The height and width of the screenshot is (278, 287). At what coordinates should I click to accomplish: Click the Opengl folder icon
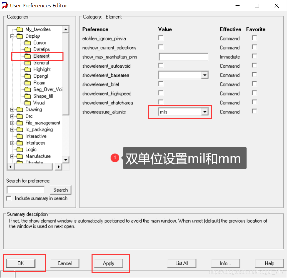pyautogui.click(x=27, y=76)
